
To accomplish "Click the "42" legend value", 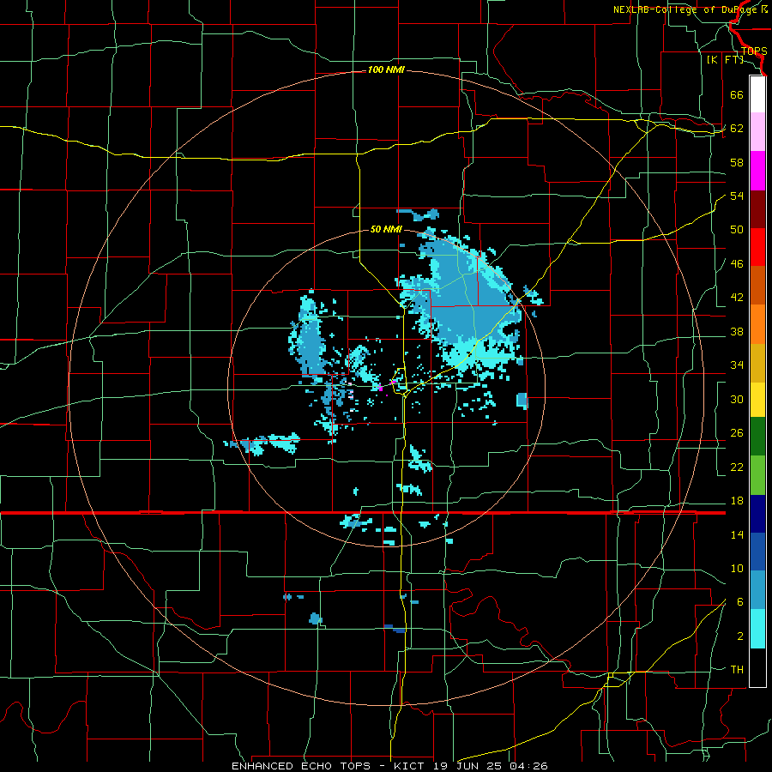I will [x=737, y=298].
